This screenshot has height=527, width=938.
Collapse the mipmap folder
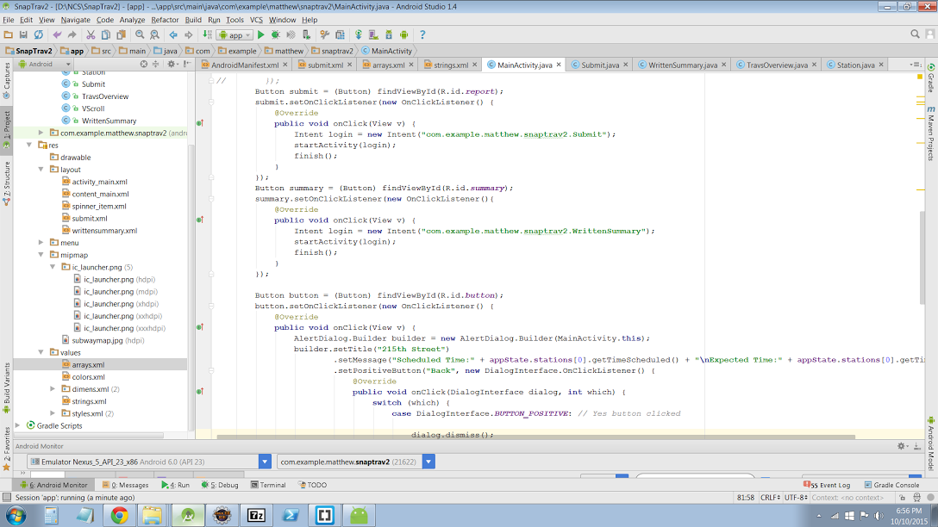coord(41,255)
